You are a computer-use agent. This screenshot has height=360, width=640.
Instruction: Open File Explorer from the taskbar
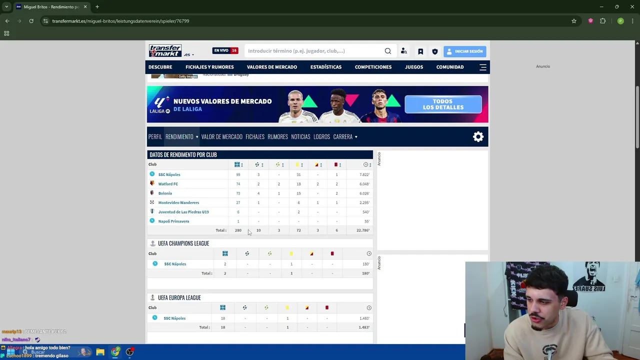(100, 352)
